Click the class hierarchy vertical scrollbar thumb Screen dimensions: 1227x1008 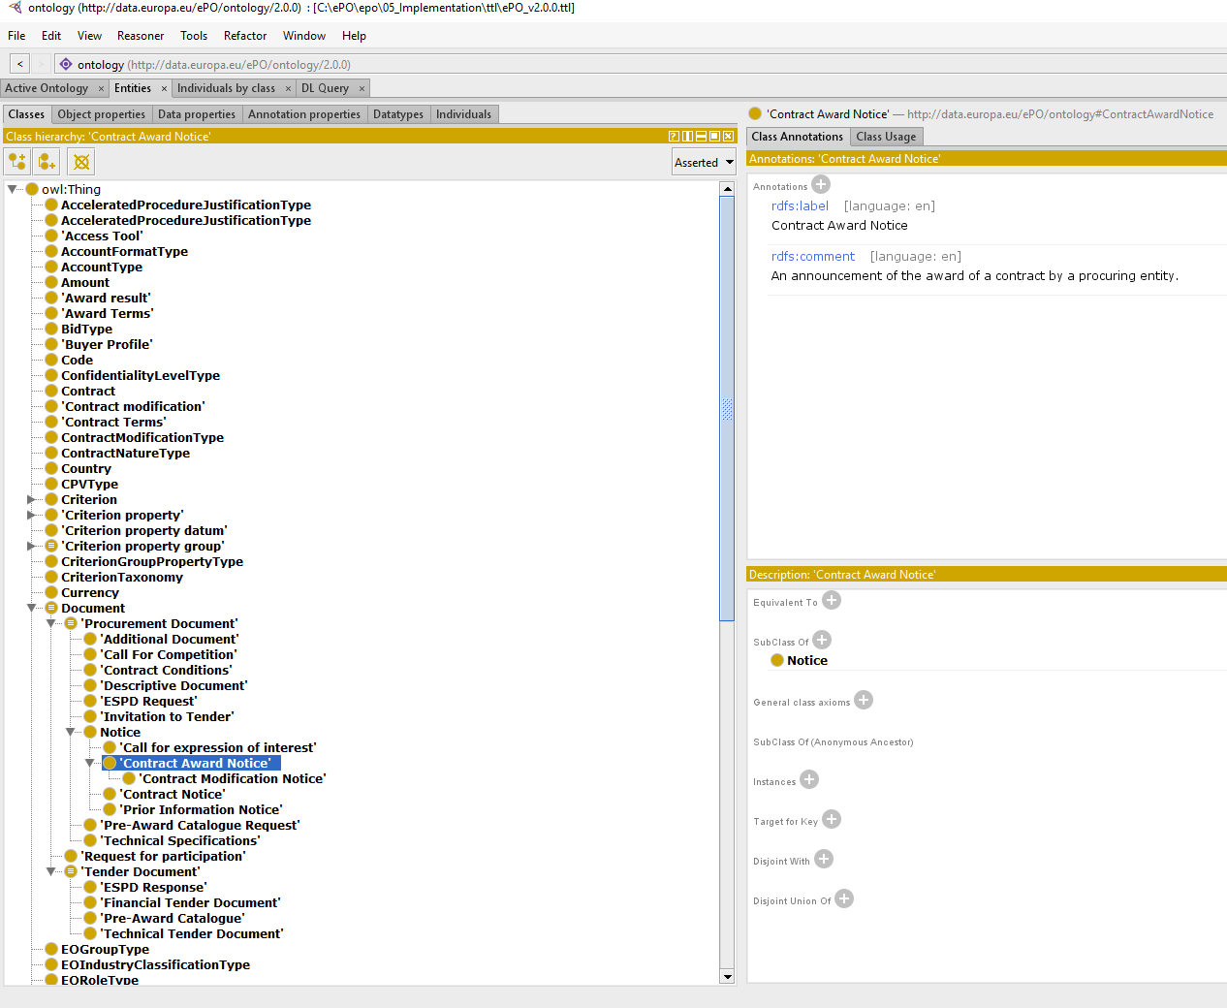click(x=728, y=408)
